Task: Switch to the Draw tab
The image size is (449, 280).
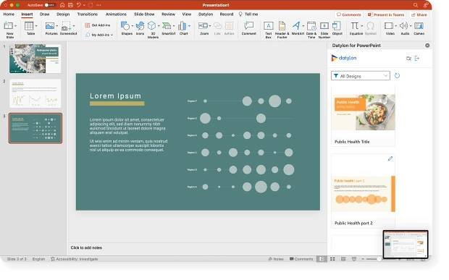Action: click(44, 14)
